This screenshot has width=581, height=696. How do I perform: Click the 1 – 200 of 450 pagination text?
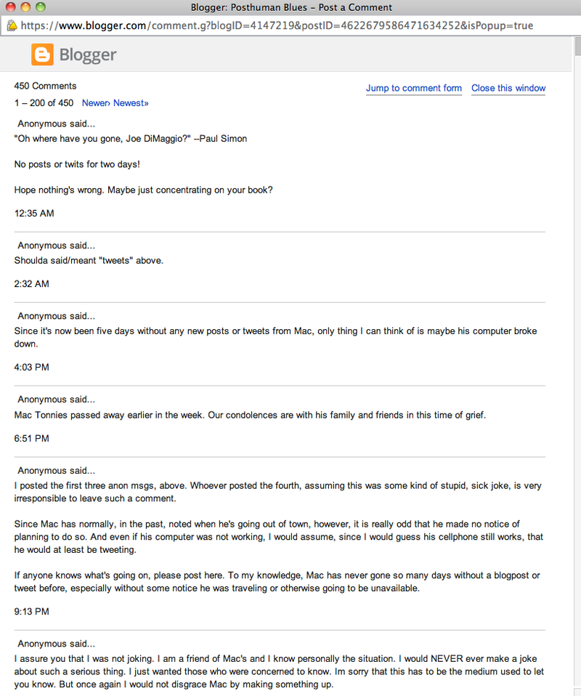click(x=44, y=103)
